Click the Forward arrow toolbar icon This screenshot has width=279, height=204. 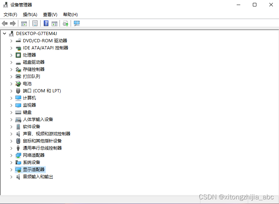[13, 23]
